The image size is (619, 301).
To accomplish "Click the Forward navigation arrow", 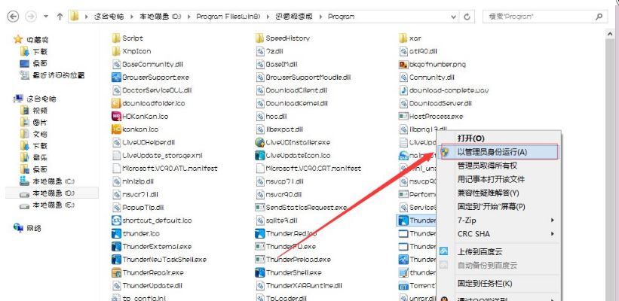I will point(31,17).
